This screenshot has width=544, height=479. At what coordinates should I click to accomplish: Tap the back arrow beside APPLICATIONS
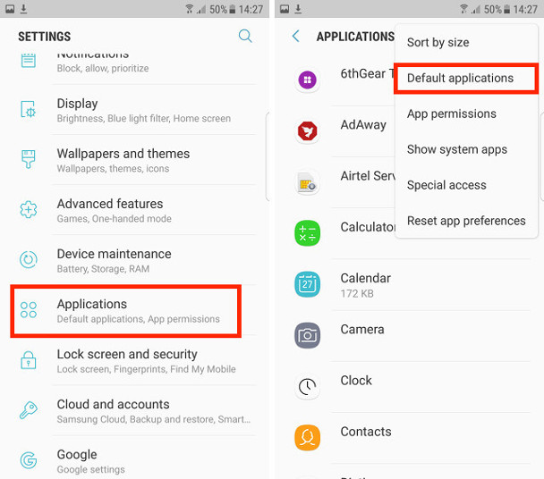[x=296, y=36]
